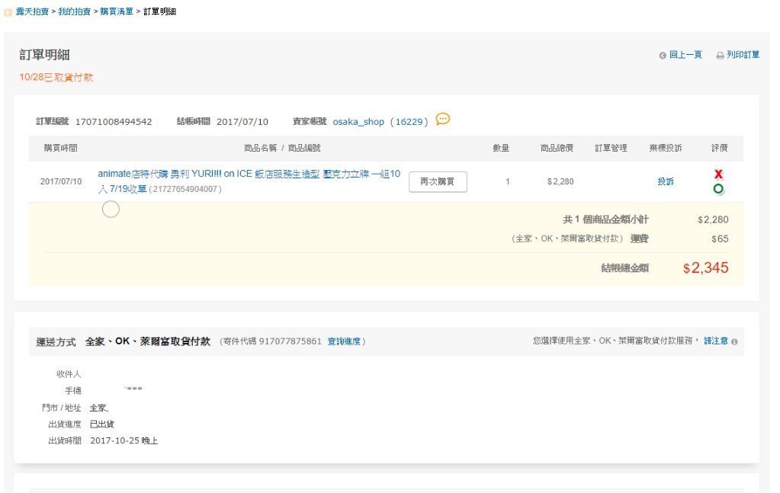Click the 10/28已取貨付款 status text
The width and height of the screenshot is (780, 493).
tap(56, 77)
